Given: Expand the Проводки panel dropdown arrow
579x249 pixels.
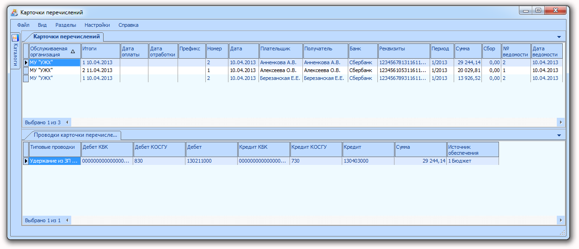Looking at the screenshot, I should pyautogui.click(x=559, y=135).
